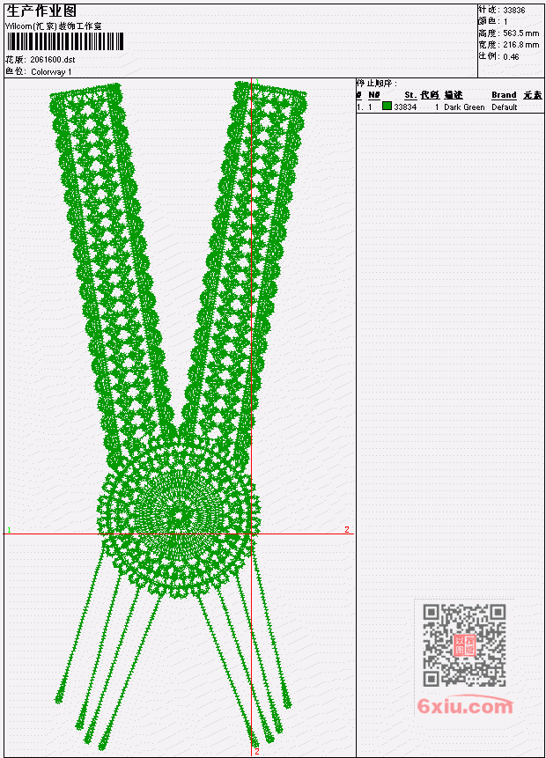Select the 'Dark Green' description cell

click(464, 107)
